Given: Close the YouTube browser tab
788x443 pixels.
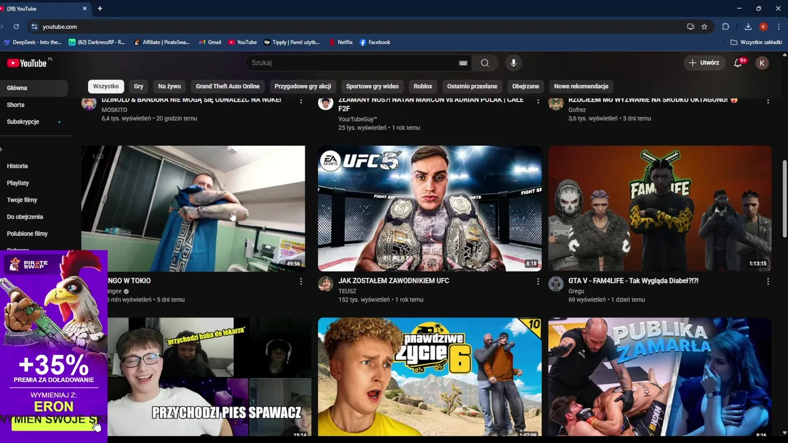Looking at the screenshot, I should pos(85,9).
